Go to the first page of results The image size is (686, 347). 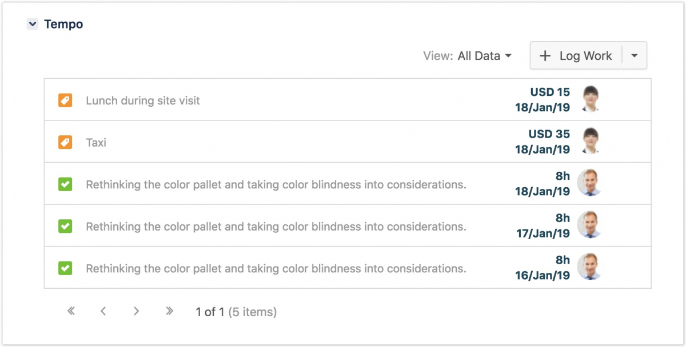tap(71, 311)
